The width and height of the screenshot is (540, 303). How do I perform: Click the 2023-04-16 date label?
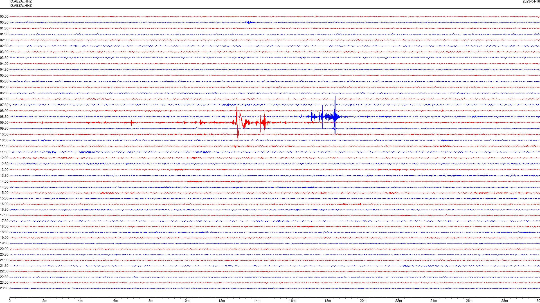531,1
